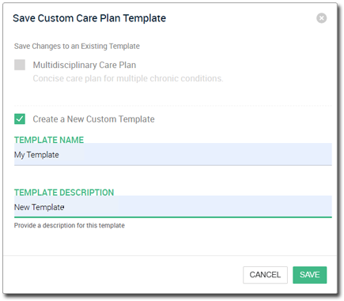This screenshot has height=301, width=344.
Task: Click the dialog title Save Custom Care Plan Template
Action: coord(89,18)
